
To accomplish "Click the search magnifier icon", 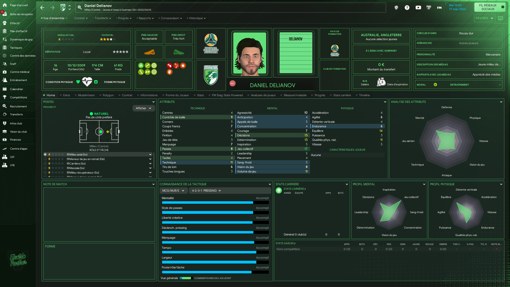I will pos(79,8).
